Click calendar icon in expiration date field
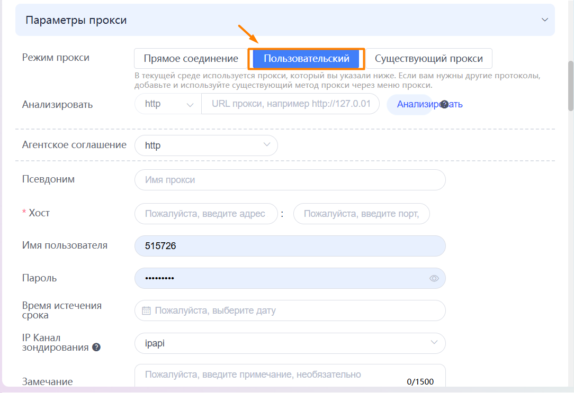 point(146,310)
